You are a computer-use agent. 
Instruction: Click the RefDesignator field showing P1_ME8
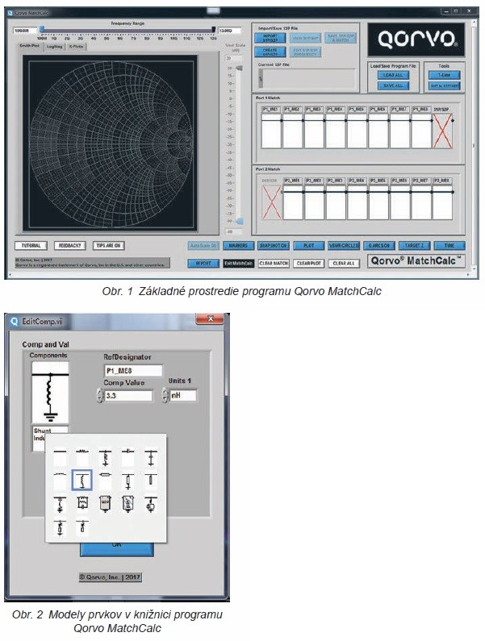point(133,371)
